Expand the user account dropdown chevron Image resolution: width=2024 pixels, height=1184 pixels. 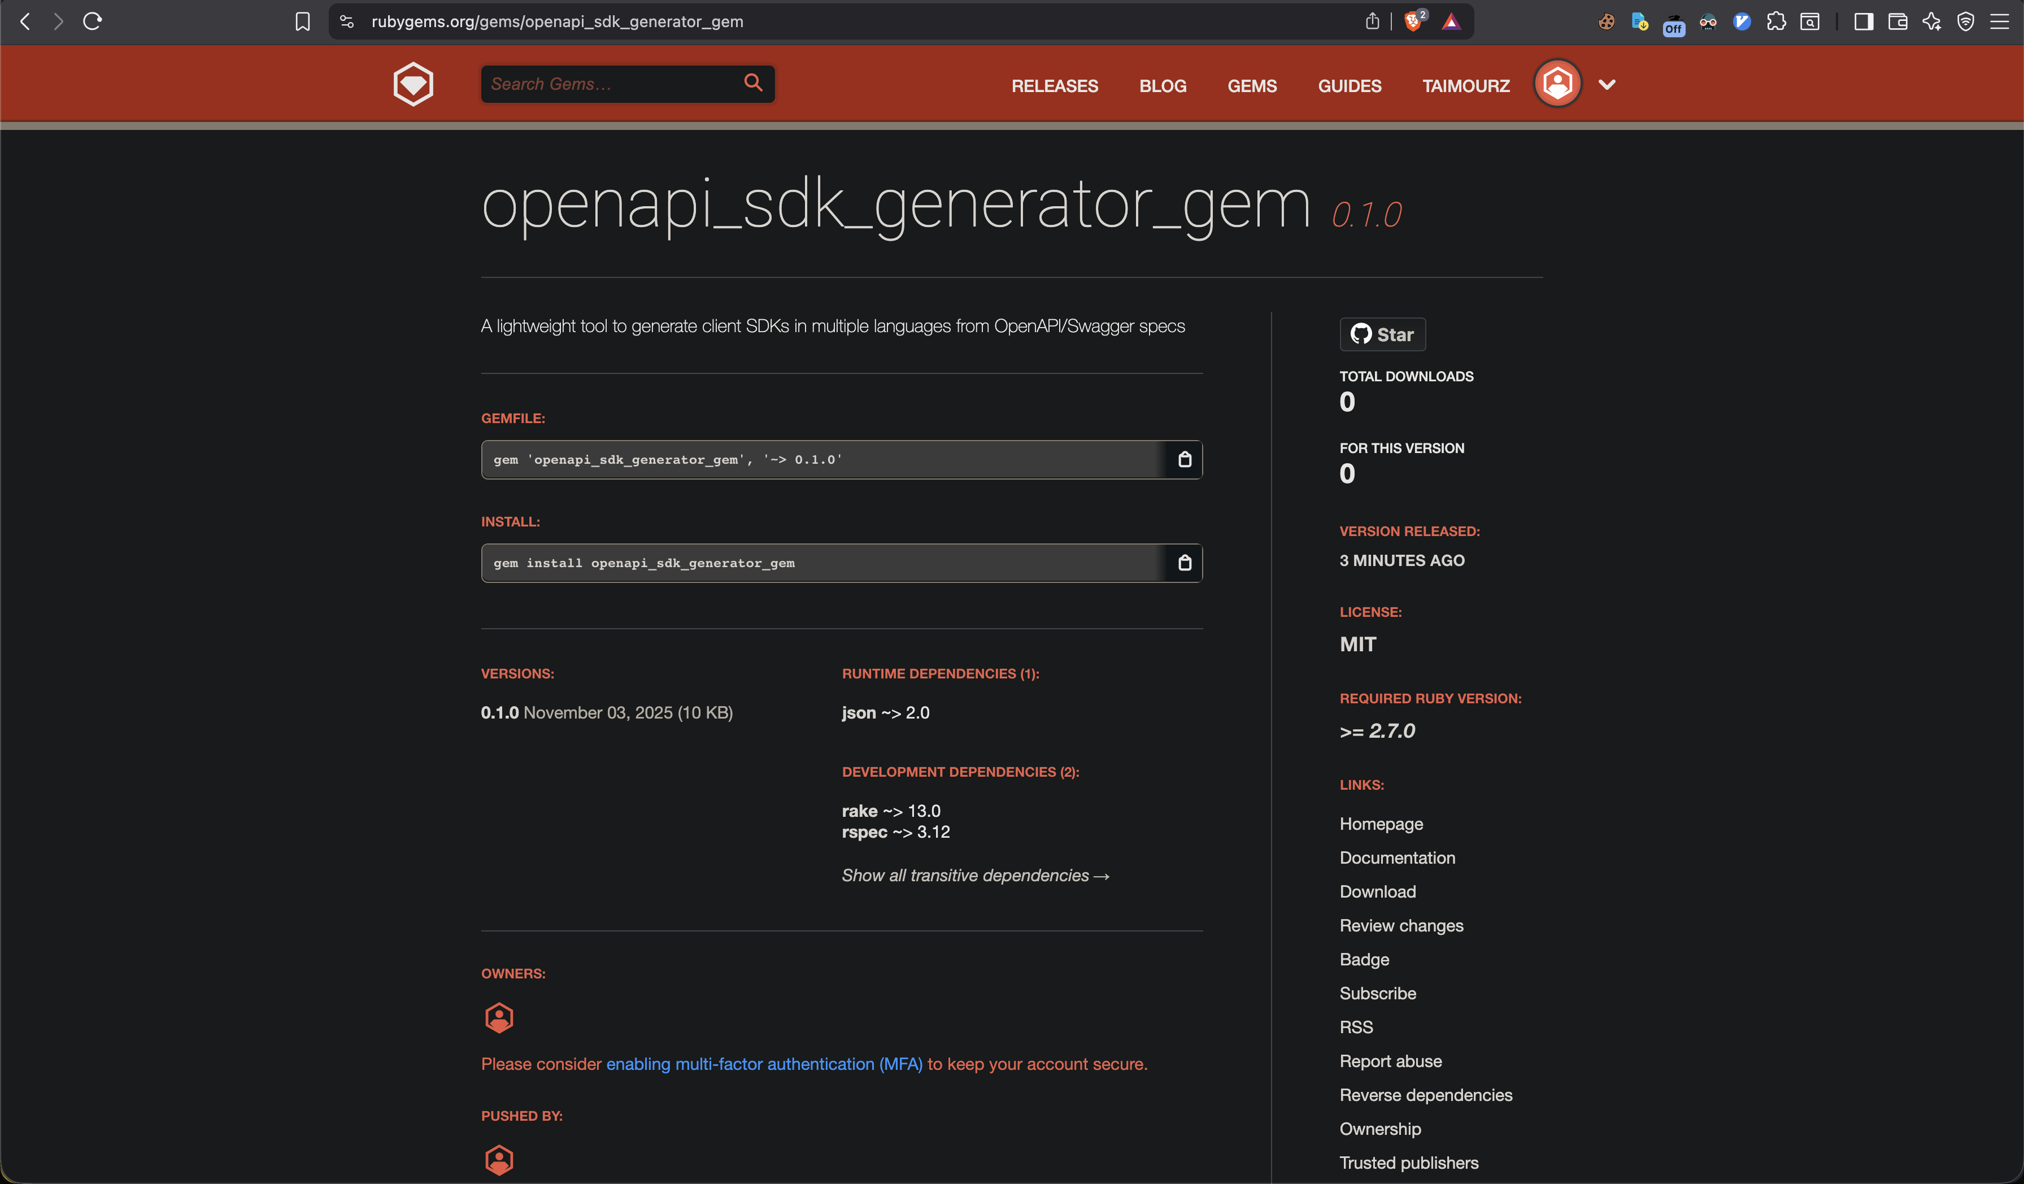pyautogui.click(x=1607, y=84)
